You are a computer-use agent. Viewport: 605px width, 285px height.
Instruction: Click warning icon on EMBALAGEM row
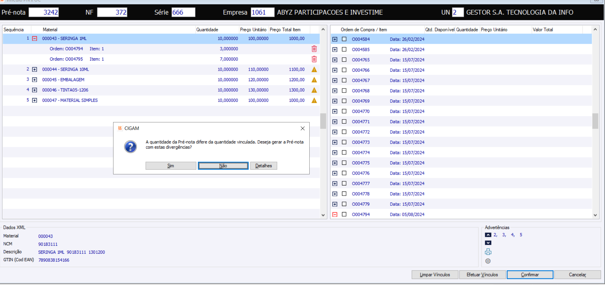click(314, 80)
